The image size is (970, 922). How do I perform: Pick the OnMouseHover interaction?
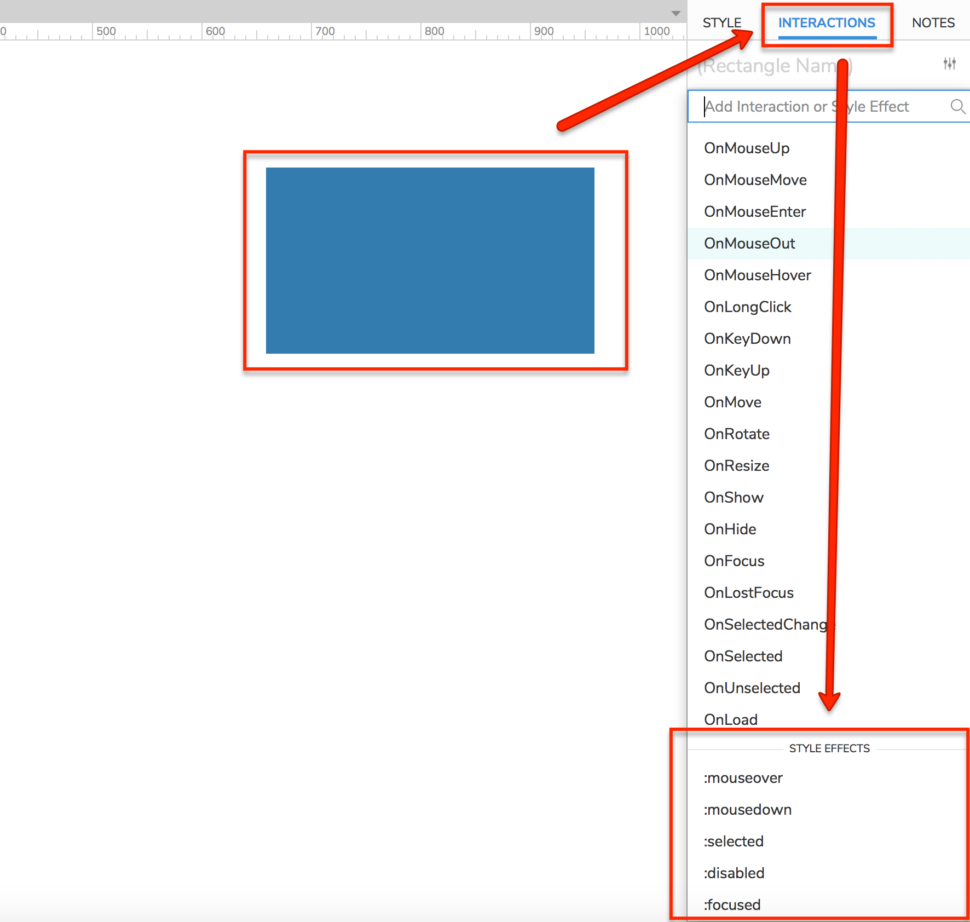coord(758,275)
